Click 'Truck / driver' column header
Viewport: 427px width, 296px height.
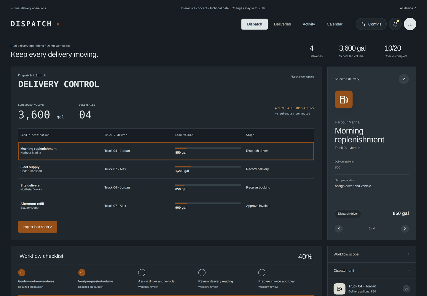pos(116,135)
